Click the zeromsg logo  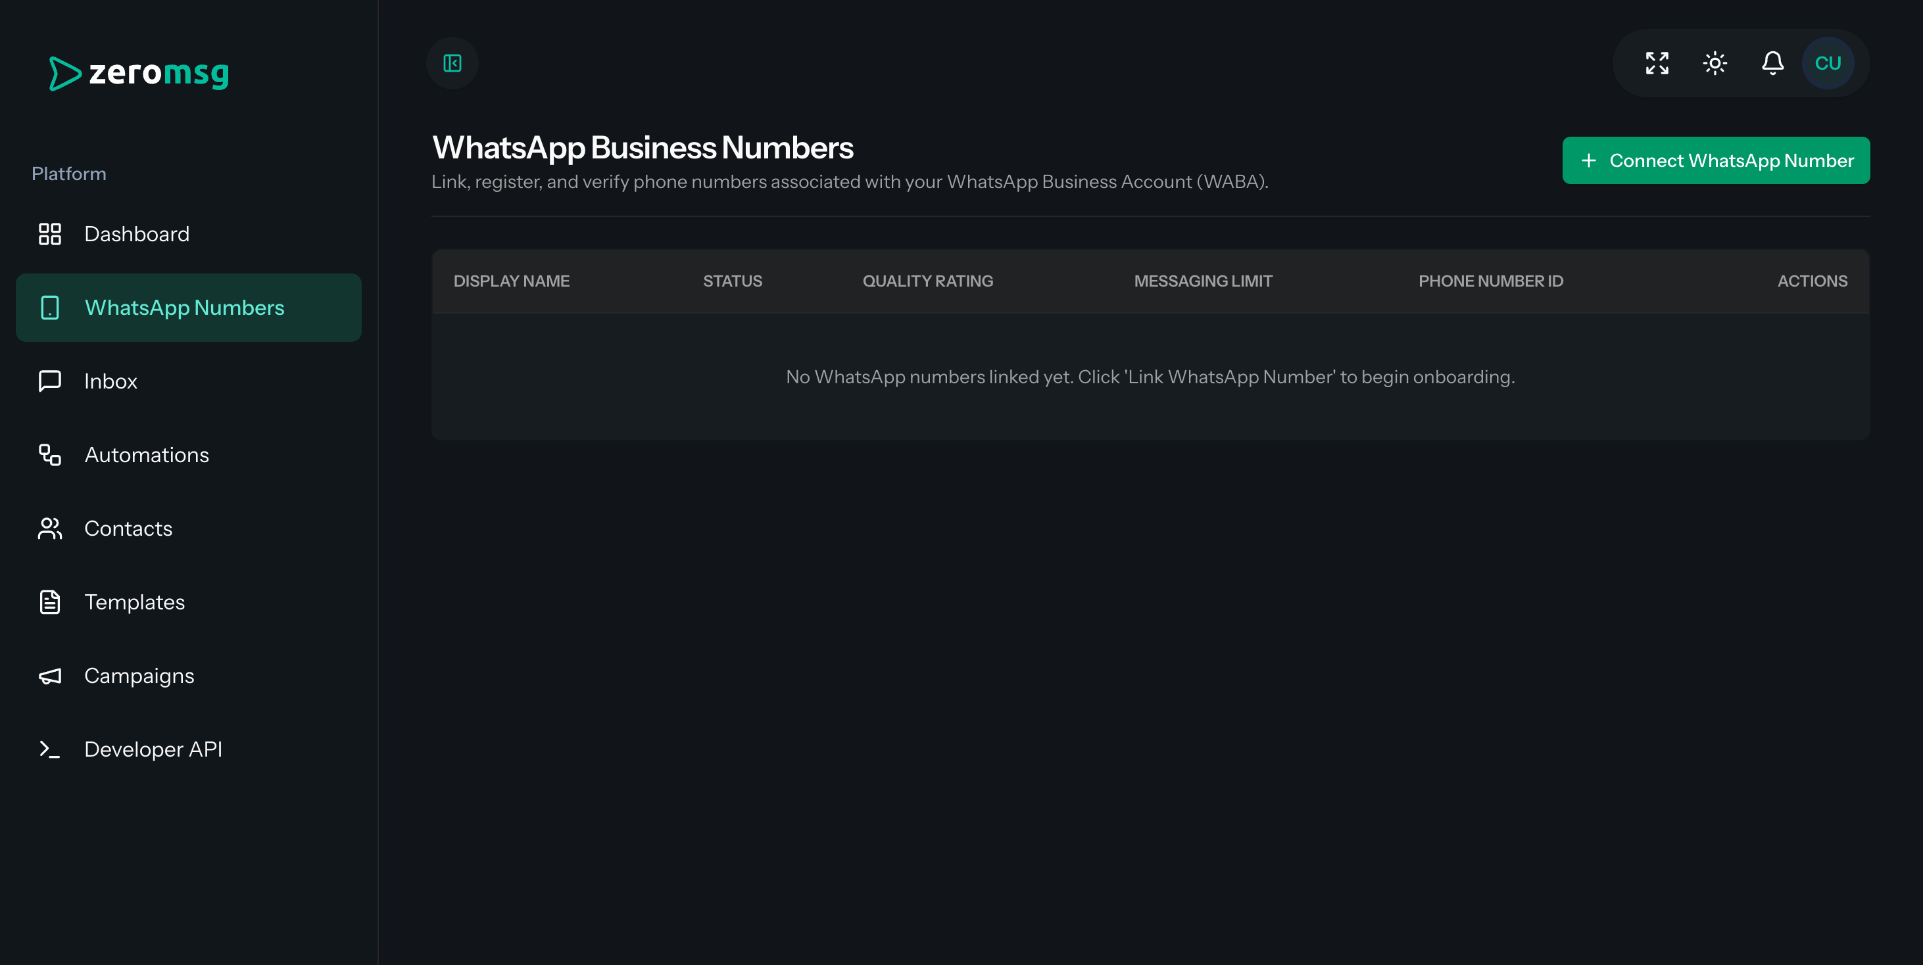point(139,73)
